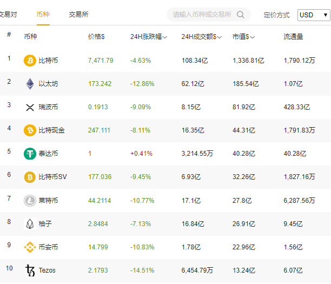This screenshot has width=331, height=284.
Task: Click the 16.84亿 volume cell
Action: (193, 224)
